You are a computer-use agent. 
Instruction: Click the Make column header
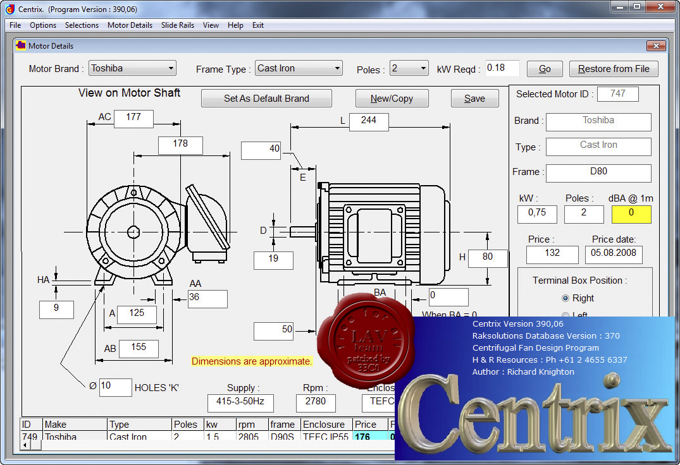click(x=75, y=425)
